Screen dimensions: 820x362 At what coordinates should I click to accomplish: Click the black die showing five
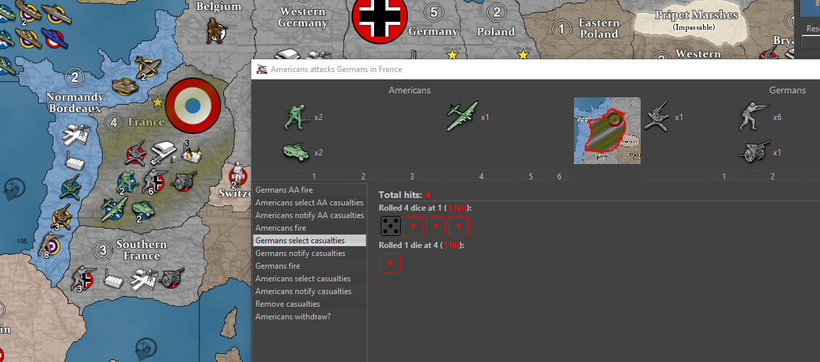[390, 226]
